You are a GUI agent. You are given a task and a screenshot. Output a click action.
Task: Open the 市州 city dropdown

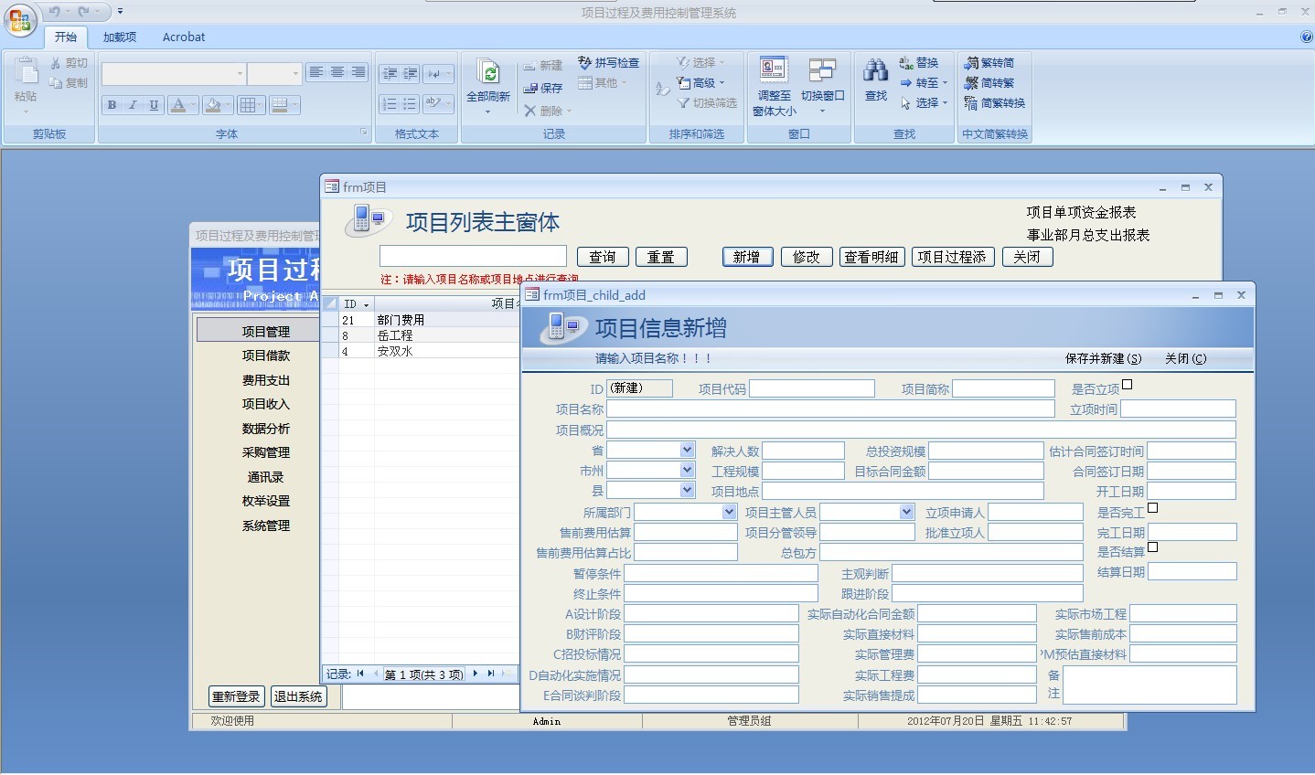pos(688,470)
